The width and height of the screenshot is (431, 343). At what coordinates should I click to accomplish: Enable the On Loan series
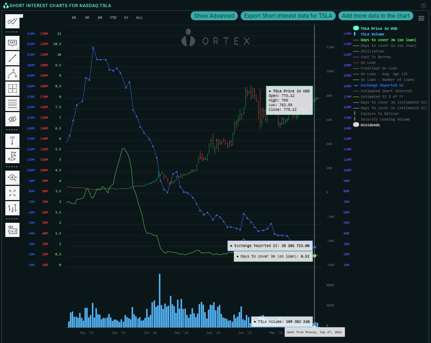click(364, 62)
